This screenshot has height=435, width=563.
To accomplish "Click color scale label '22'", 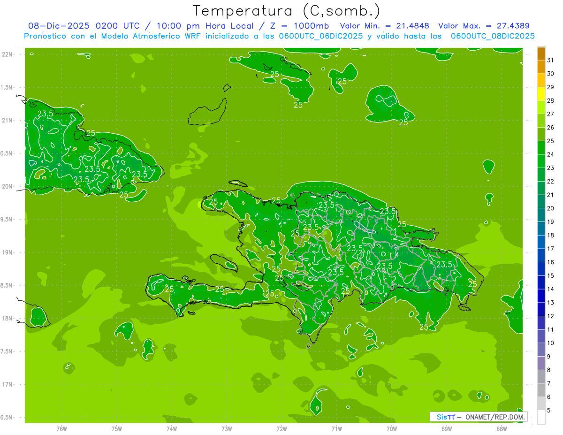I will [x=550, y=182].
